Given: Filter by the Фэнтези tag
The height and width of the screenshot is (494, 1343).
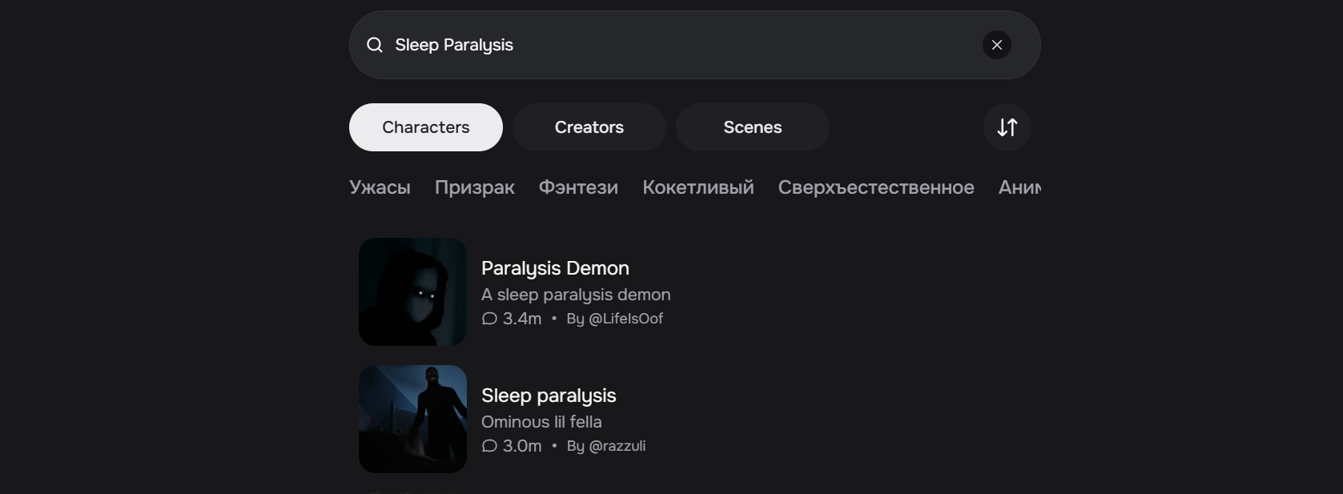Looking at the screenshot, I should pyautogui.click(x=578, y=187).
